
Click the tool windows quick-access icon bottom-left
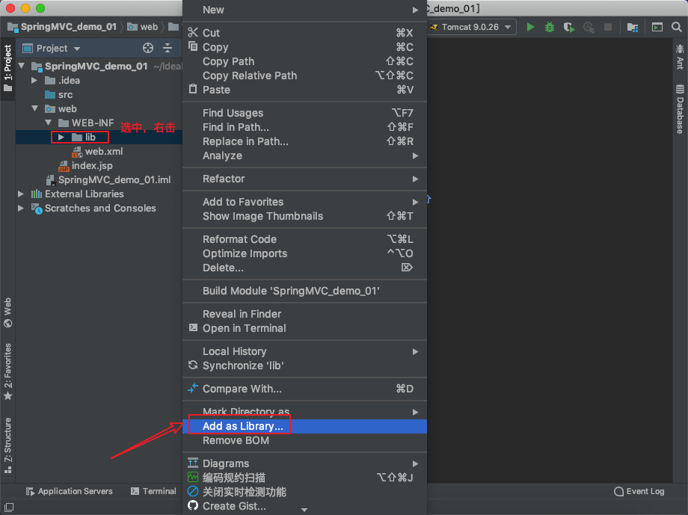pos(9,507)
